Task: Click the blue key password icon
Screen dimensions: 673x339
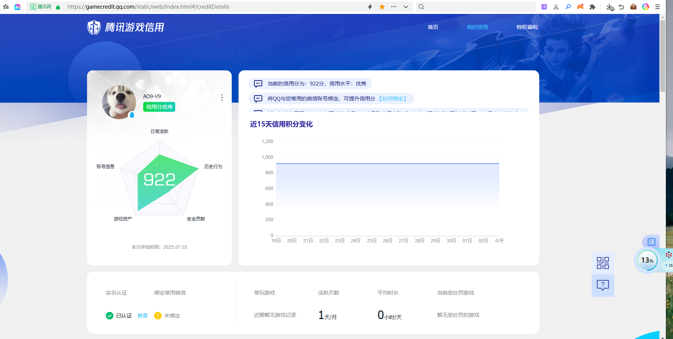Action: pyautogui.click(x=568, y=7)
